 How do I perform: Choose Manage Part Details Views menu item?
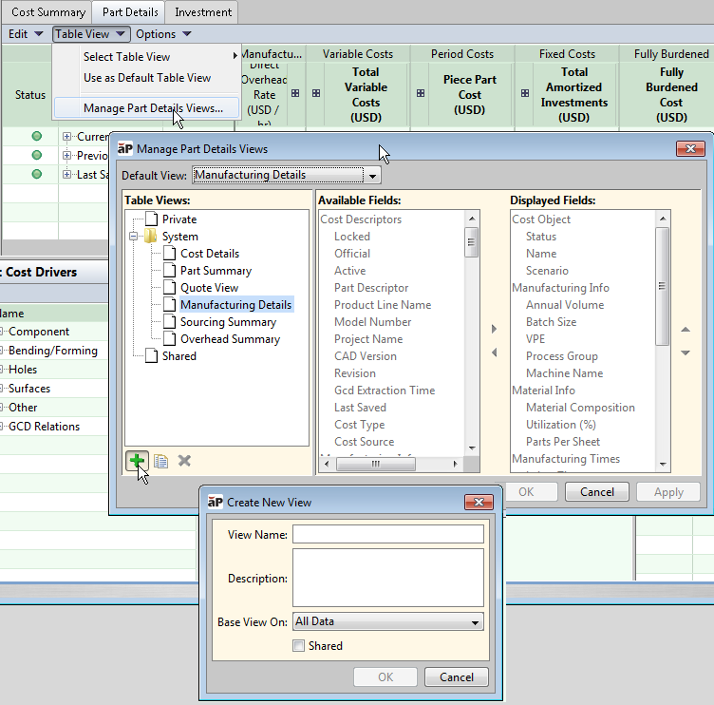[x=153, y=108]
